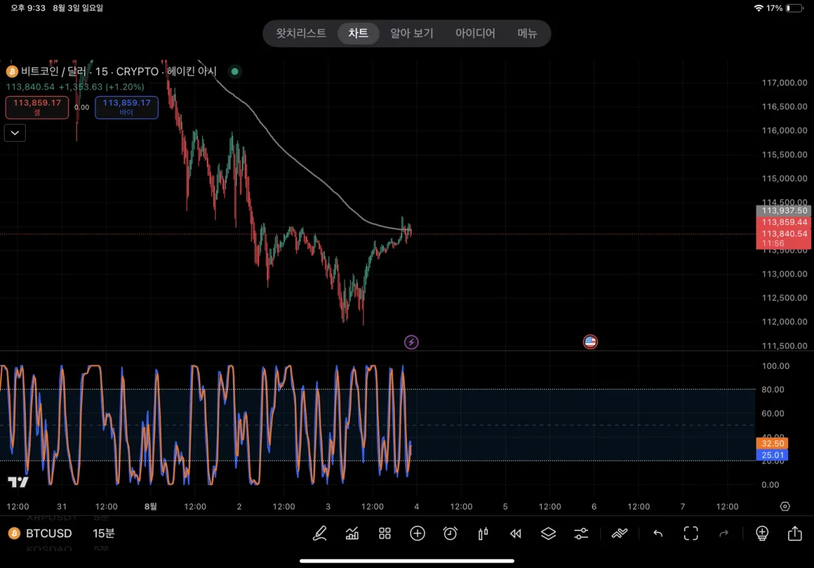
Task: Click the US flag economic event marker
Action: [x=590, y=342]
